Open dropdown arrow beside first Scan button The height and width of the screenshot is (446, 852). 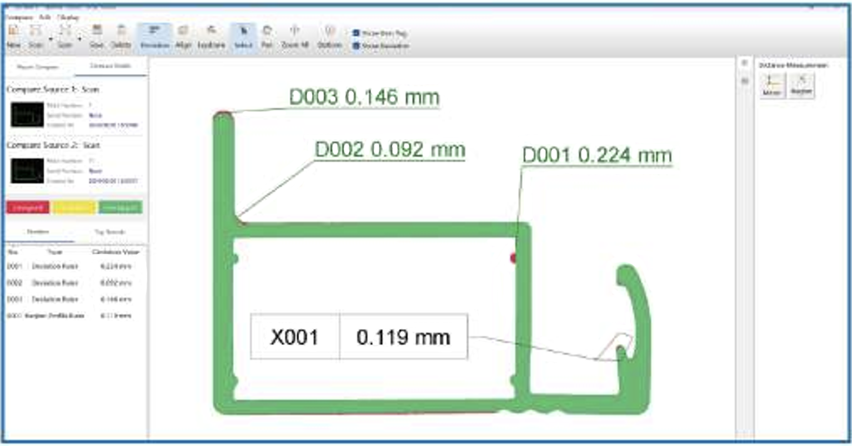[51, 39]
